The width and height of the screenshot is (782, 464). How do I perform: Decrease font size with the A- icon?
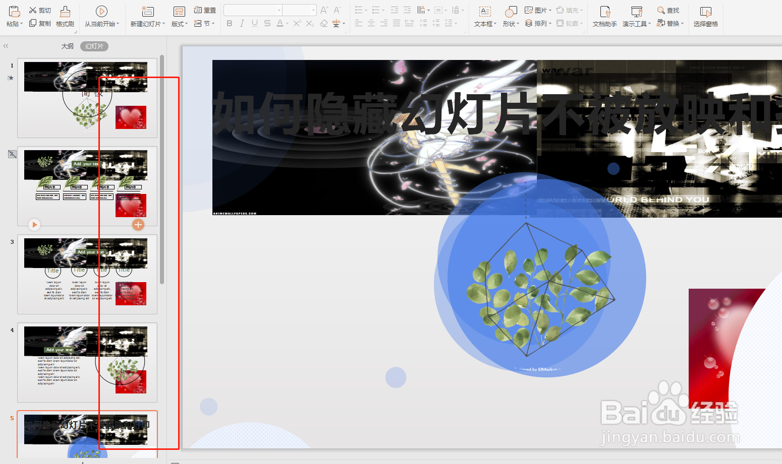338,10
